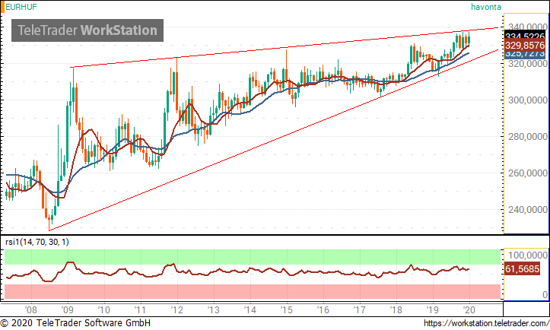The width and height of the screenshot is (550, 330).
Task: Click the 61,5685 RSI value tag
Action: (x=522, y=269)
